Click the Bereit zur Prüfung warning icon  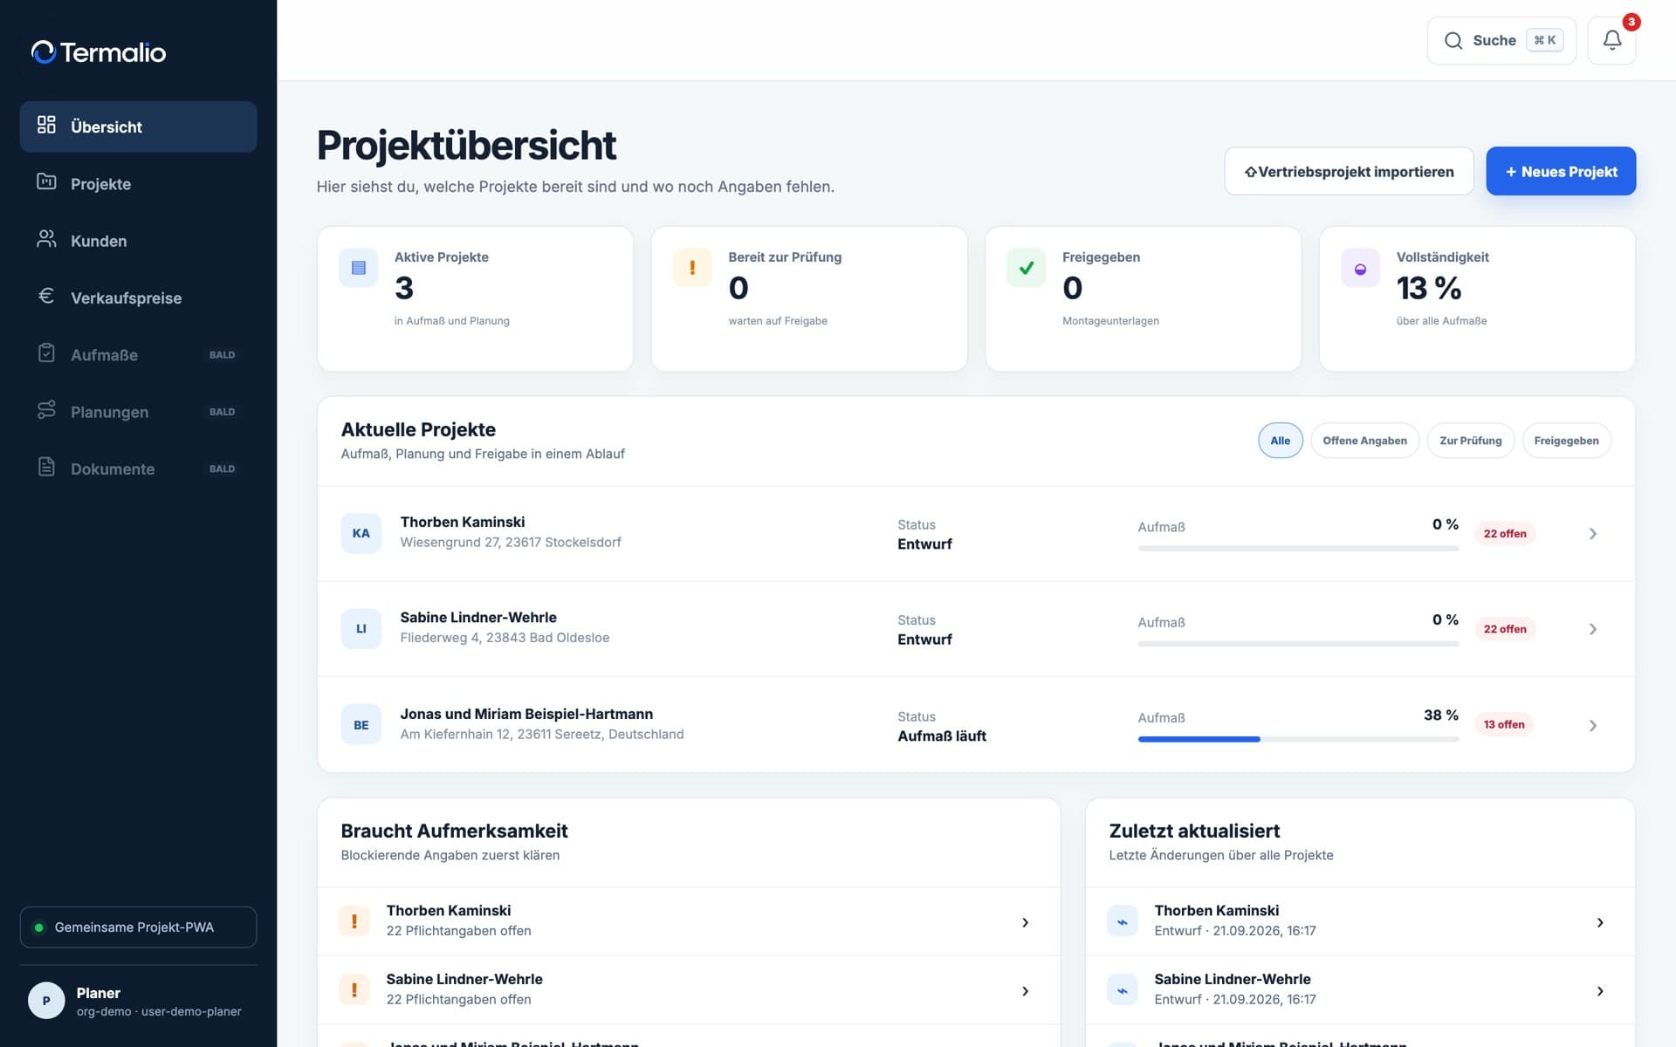(692, 268)
